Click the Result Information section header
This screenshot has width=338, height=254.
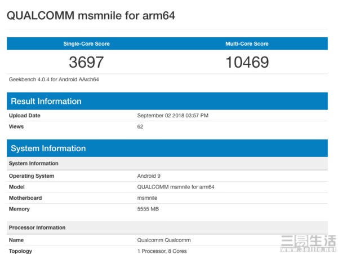(x=46, y=102)
